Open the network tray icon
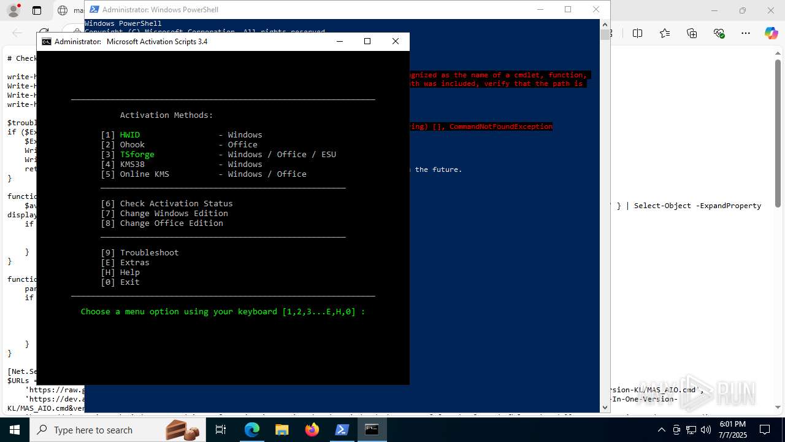 (691, 430)
